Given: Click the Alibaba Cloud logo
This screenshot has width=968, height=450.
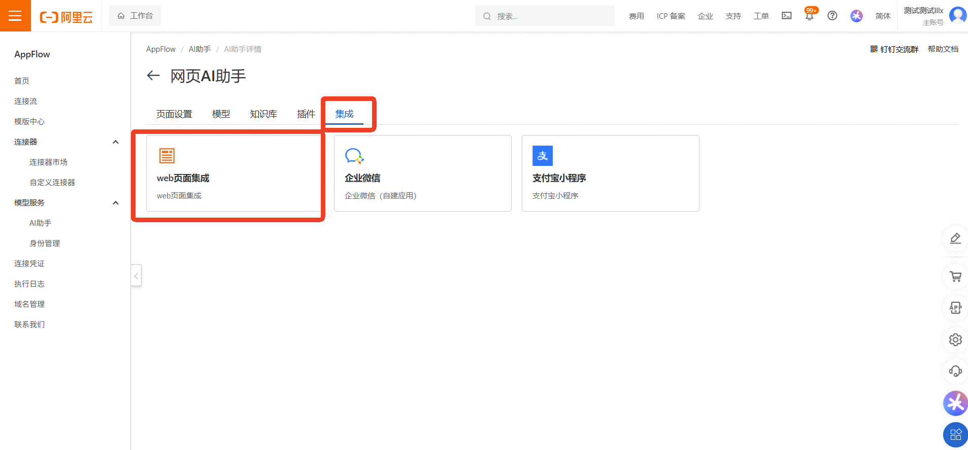Looking at the screenshot, I should click(66, 17).
